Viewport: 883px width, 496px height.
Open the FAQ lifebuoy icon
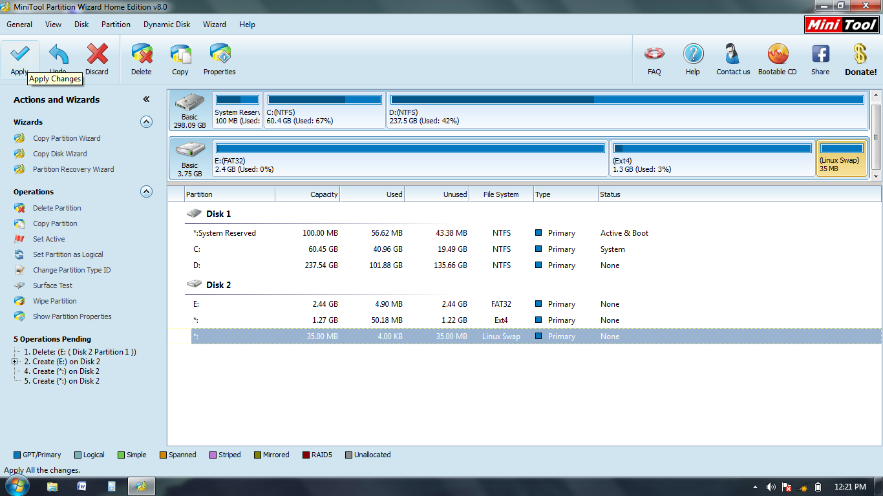point(654,54)
